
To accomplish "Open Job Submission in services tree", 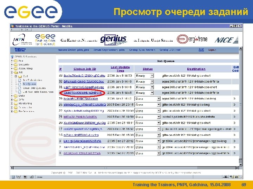I will (32, 80).
